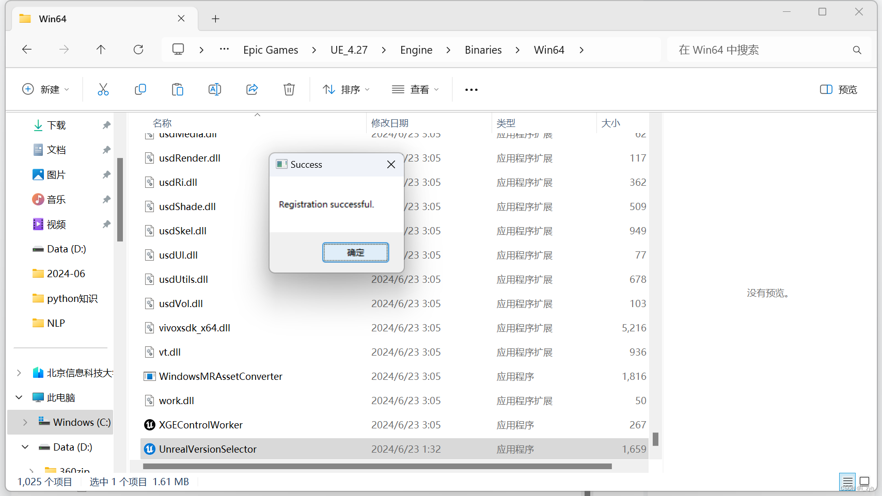Sort by the 修改日期 column header

[390, 123]
